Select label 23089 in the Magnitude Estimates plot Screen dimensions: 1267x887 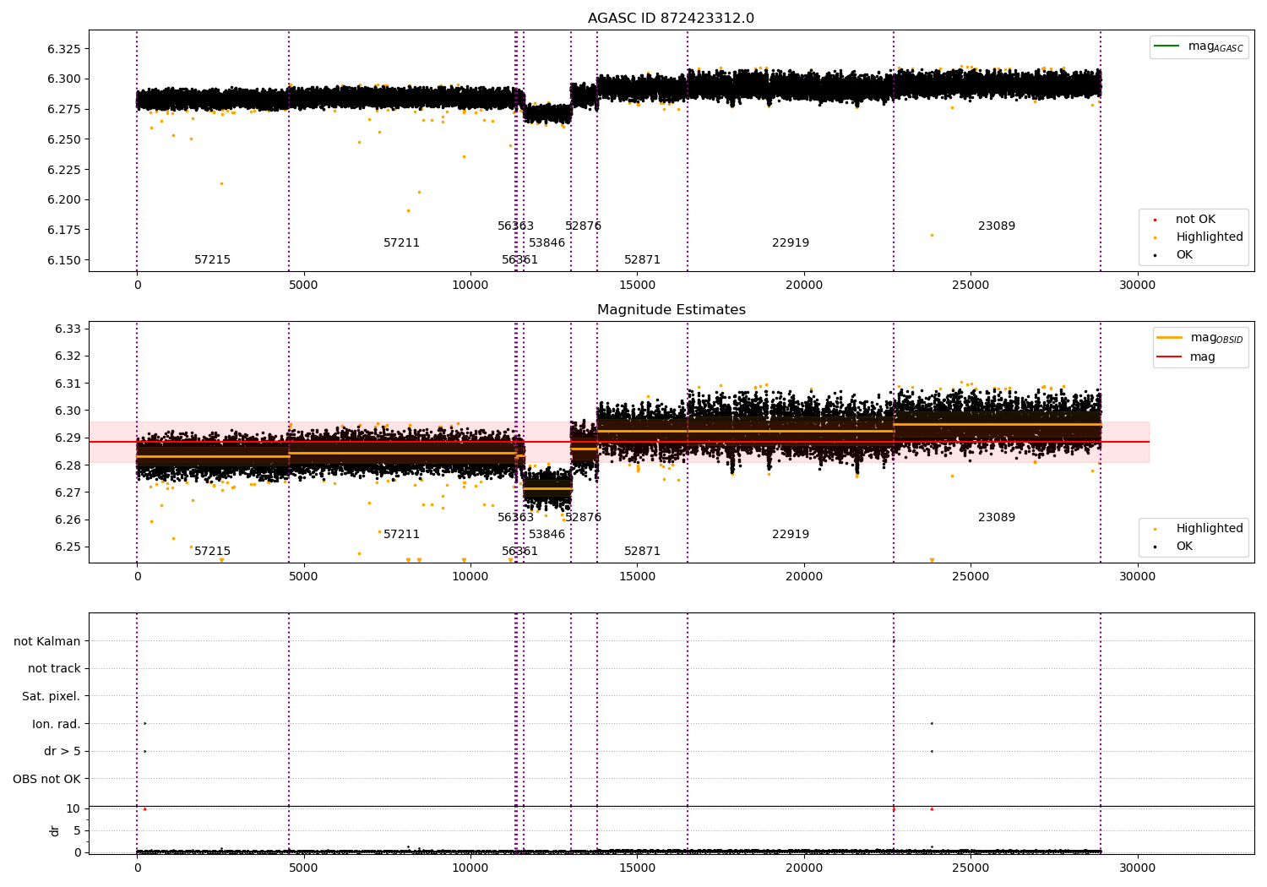click(x=997, y=518)
